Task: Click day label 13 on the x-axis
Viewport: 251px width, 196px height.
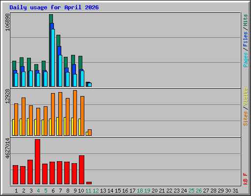Action: tap(103, 191)
